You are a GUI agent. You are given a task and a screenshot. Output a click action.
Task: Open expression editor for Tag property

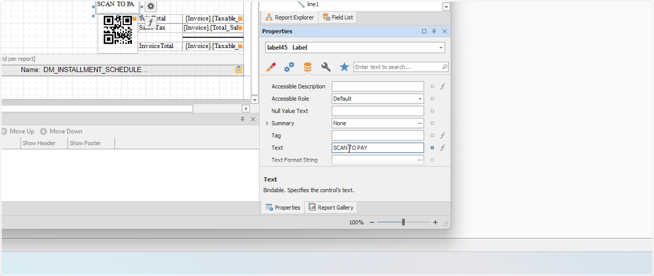point(443,135)
